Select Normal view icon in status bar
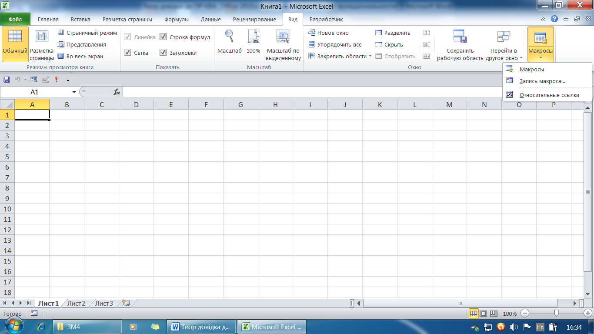 (474, 313)
